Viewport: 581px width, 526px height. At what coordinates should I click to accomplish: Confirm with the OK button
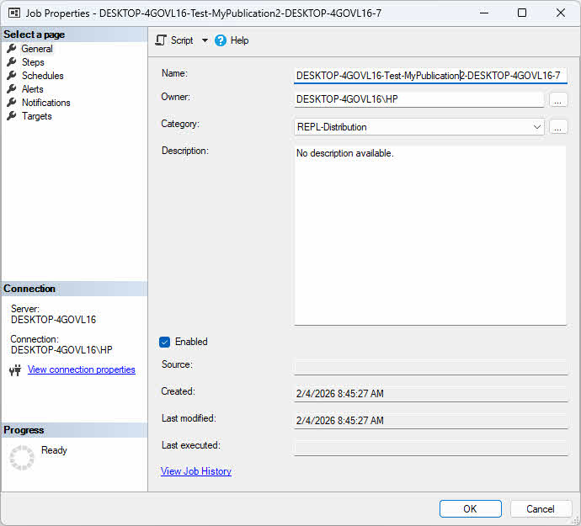click(x=470, y=508)
